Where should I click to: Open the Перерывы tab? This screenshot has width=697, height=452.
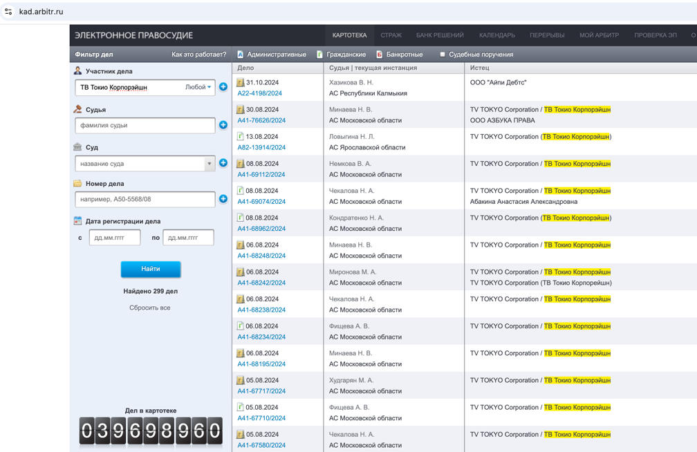pos(547,35)
